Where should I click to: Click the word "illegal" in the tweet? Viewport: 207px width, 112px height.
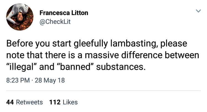(21, 66)
